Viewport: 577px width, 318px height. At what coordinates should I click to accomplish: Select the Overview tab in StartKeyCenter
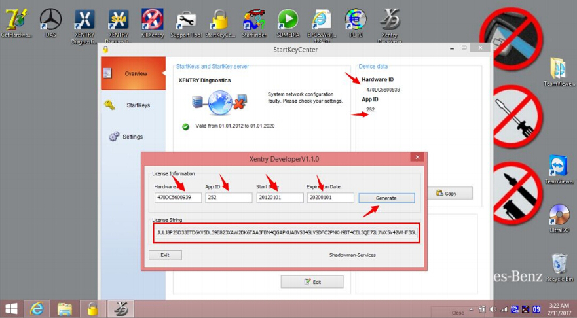[133, 73]
